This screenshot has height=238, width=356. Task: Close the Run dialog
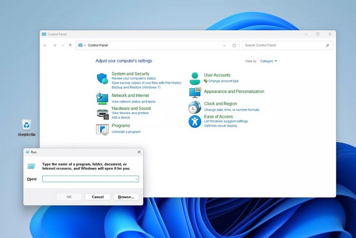point(139,152)
